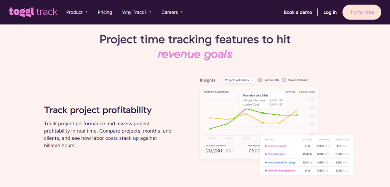390x187 pixels.
Task: Click the pink dot beside Content Management
Action: 265,171
